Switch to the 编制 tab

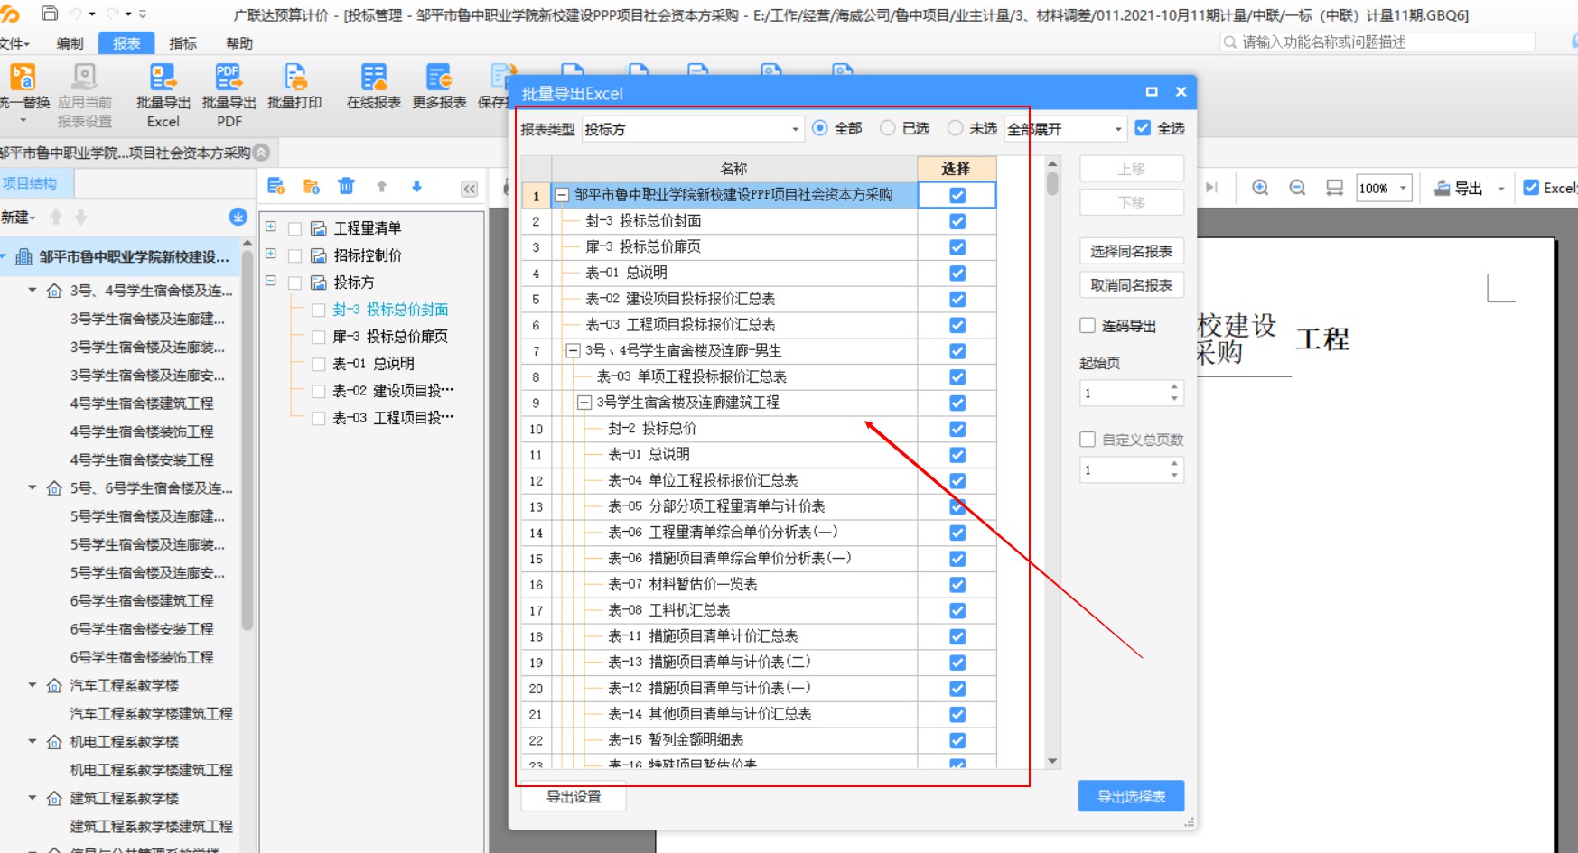(70, 43)
